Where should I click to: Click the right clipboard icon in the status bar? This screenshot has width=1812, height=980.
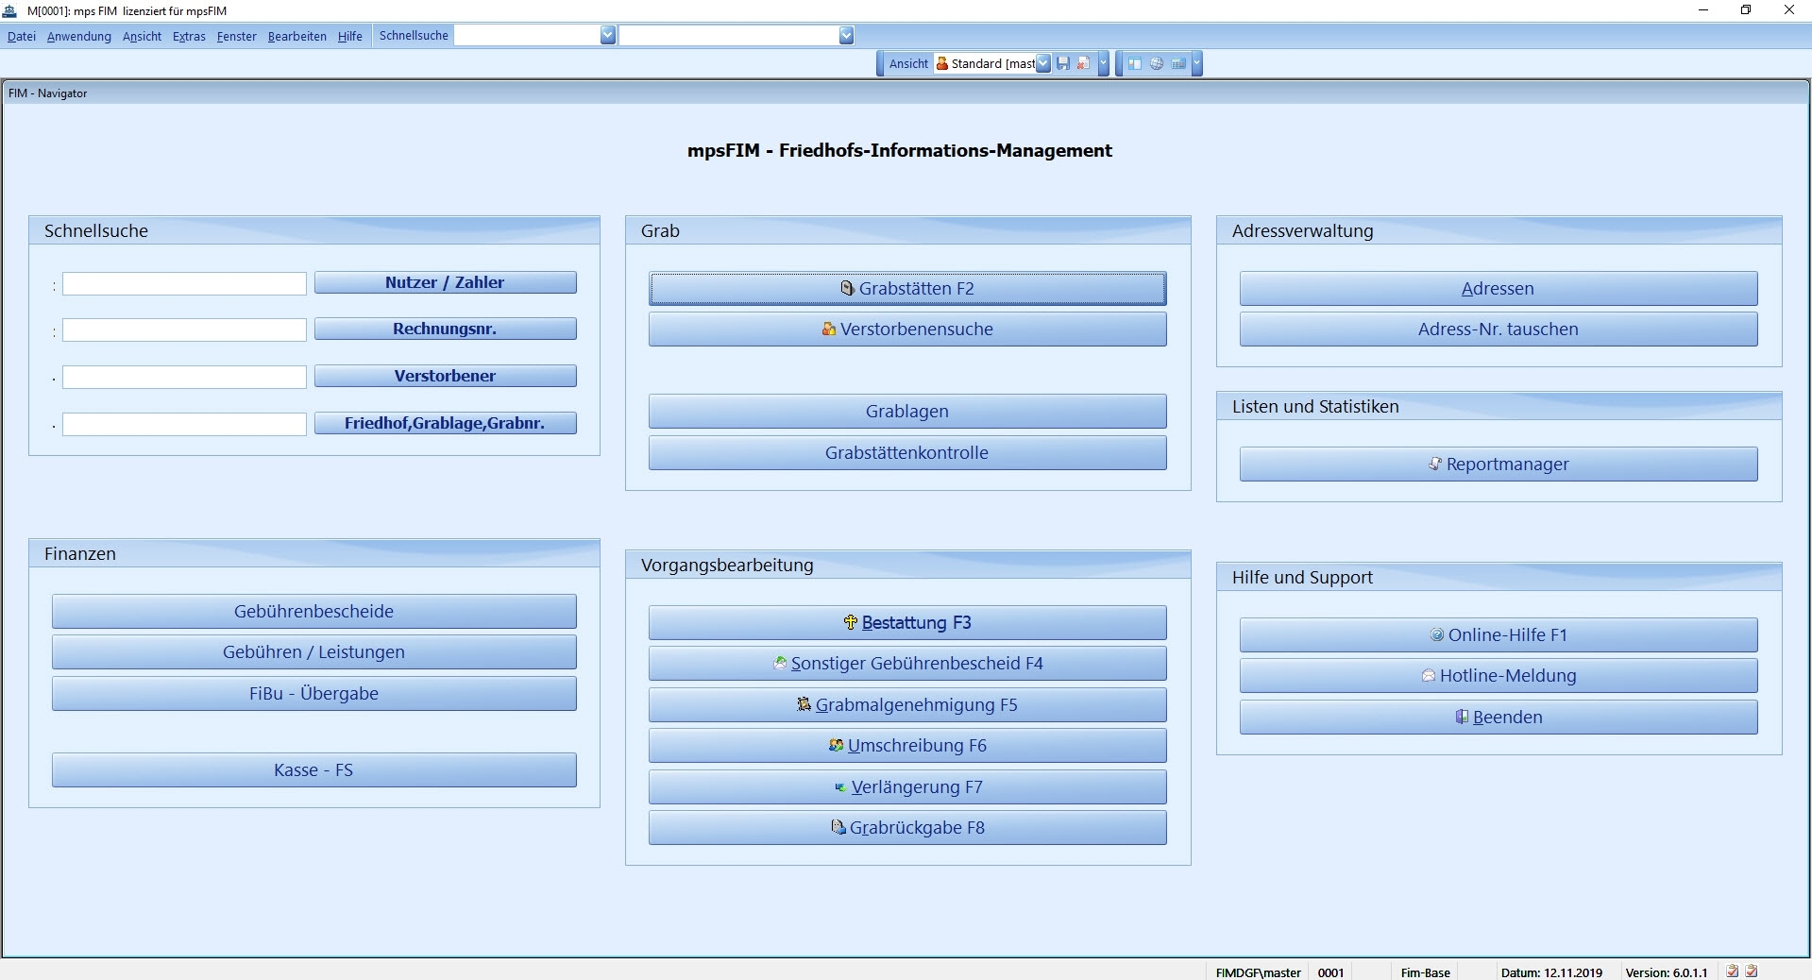1752,972
